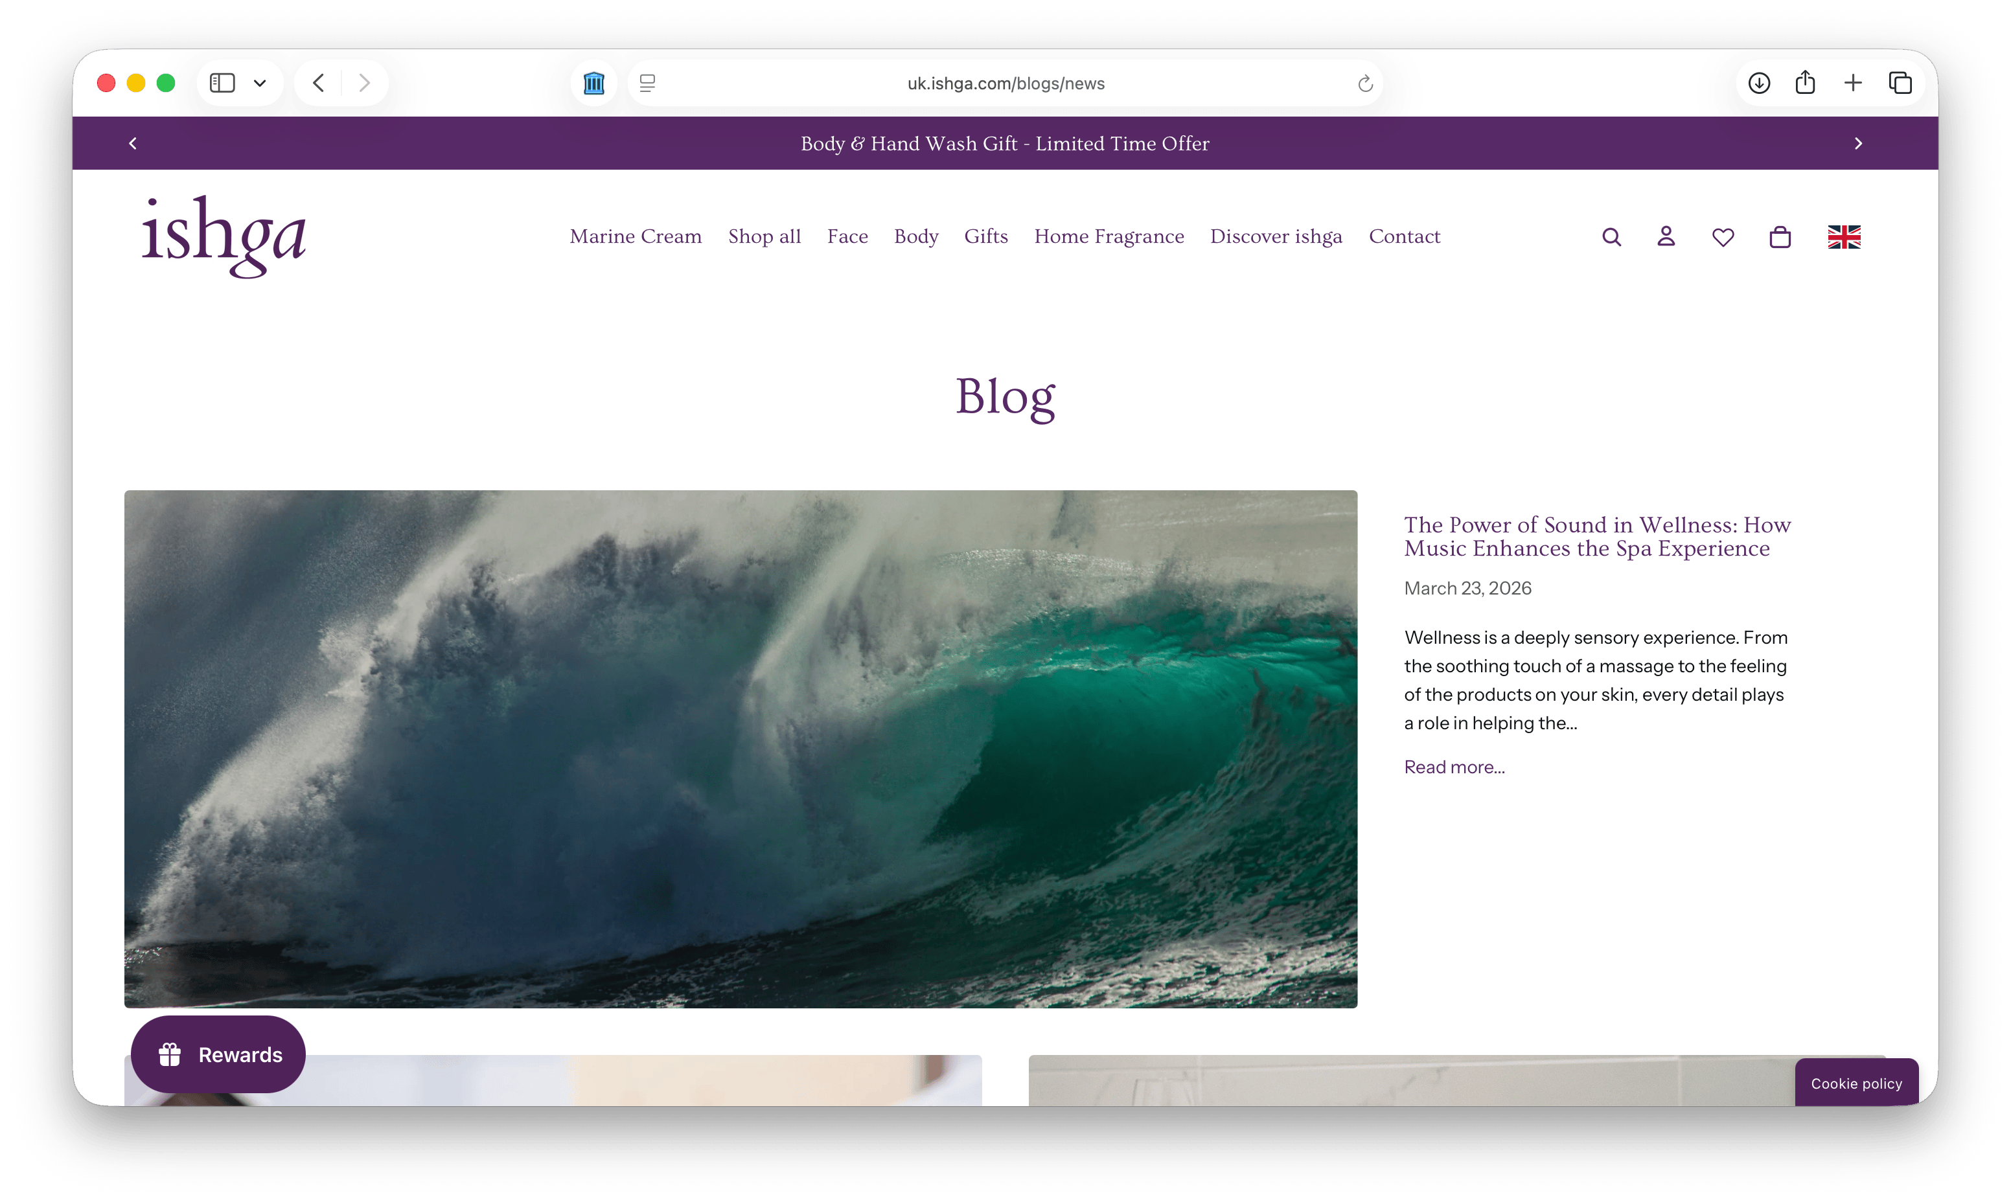Click the Safari downloads icon
Image resolution: width=2011 pixels, height=1202 pixels.
coord(1758,83)
